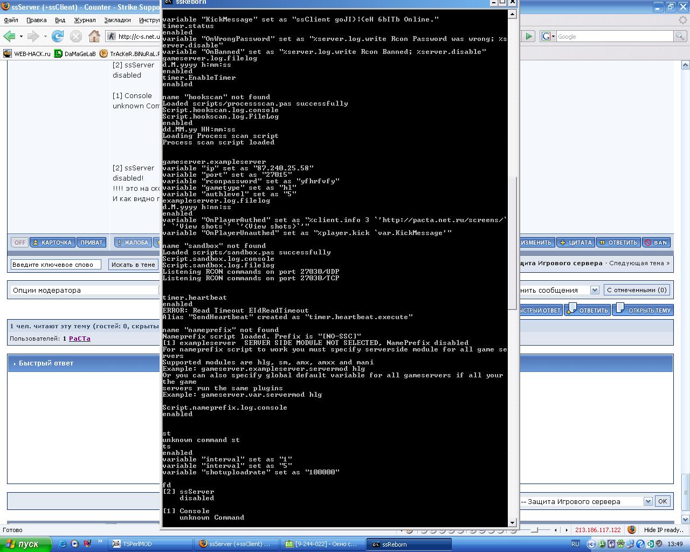Screen dimensions: 690x552
Task: Click the ОТКРЫТЬ ТЕМУ button
Action: click(643, 309)
